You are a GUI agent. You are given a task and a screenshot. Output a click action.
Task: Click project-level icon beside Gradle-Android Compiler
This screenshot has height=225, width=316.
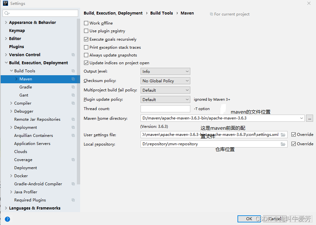coord(73,184)
